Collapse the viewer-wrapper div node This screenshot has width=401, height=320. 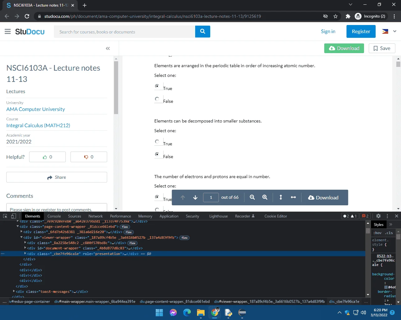tap(22, 237)
